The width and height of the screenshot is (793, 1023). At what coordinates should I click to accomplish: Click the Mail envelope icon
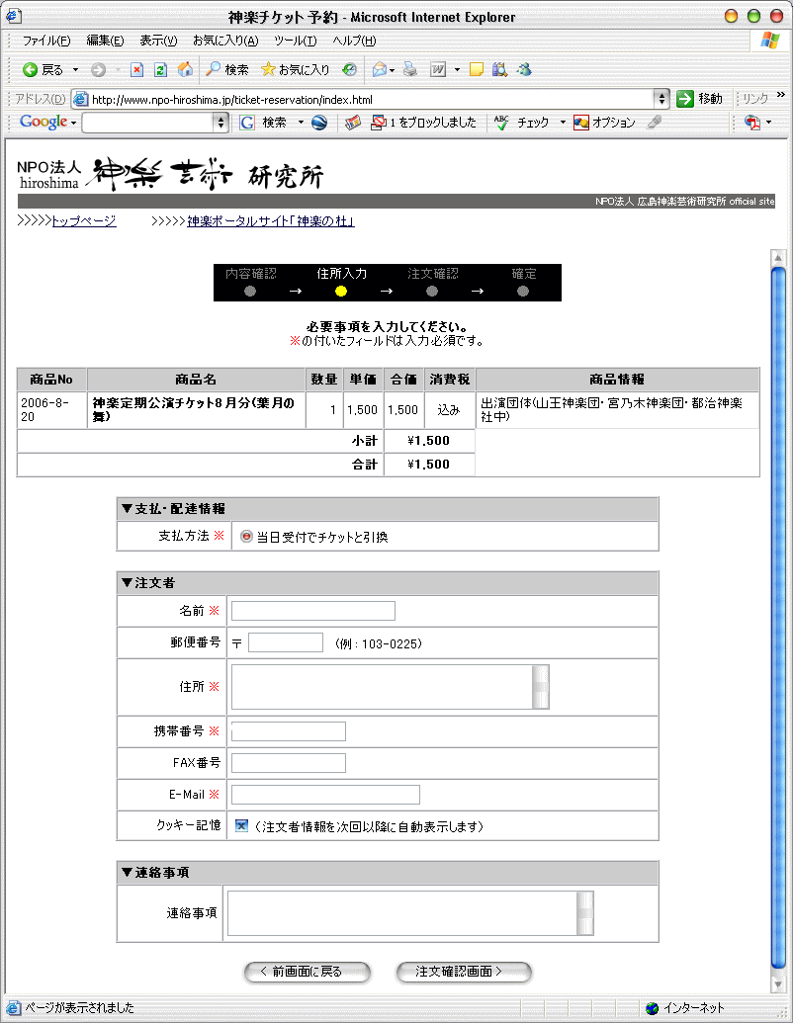tap(380, 69)
